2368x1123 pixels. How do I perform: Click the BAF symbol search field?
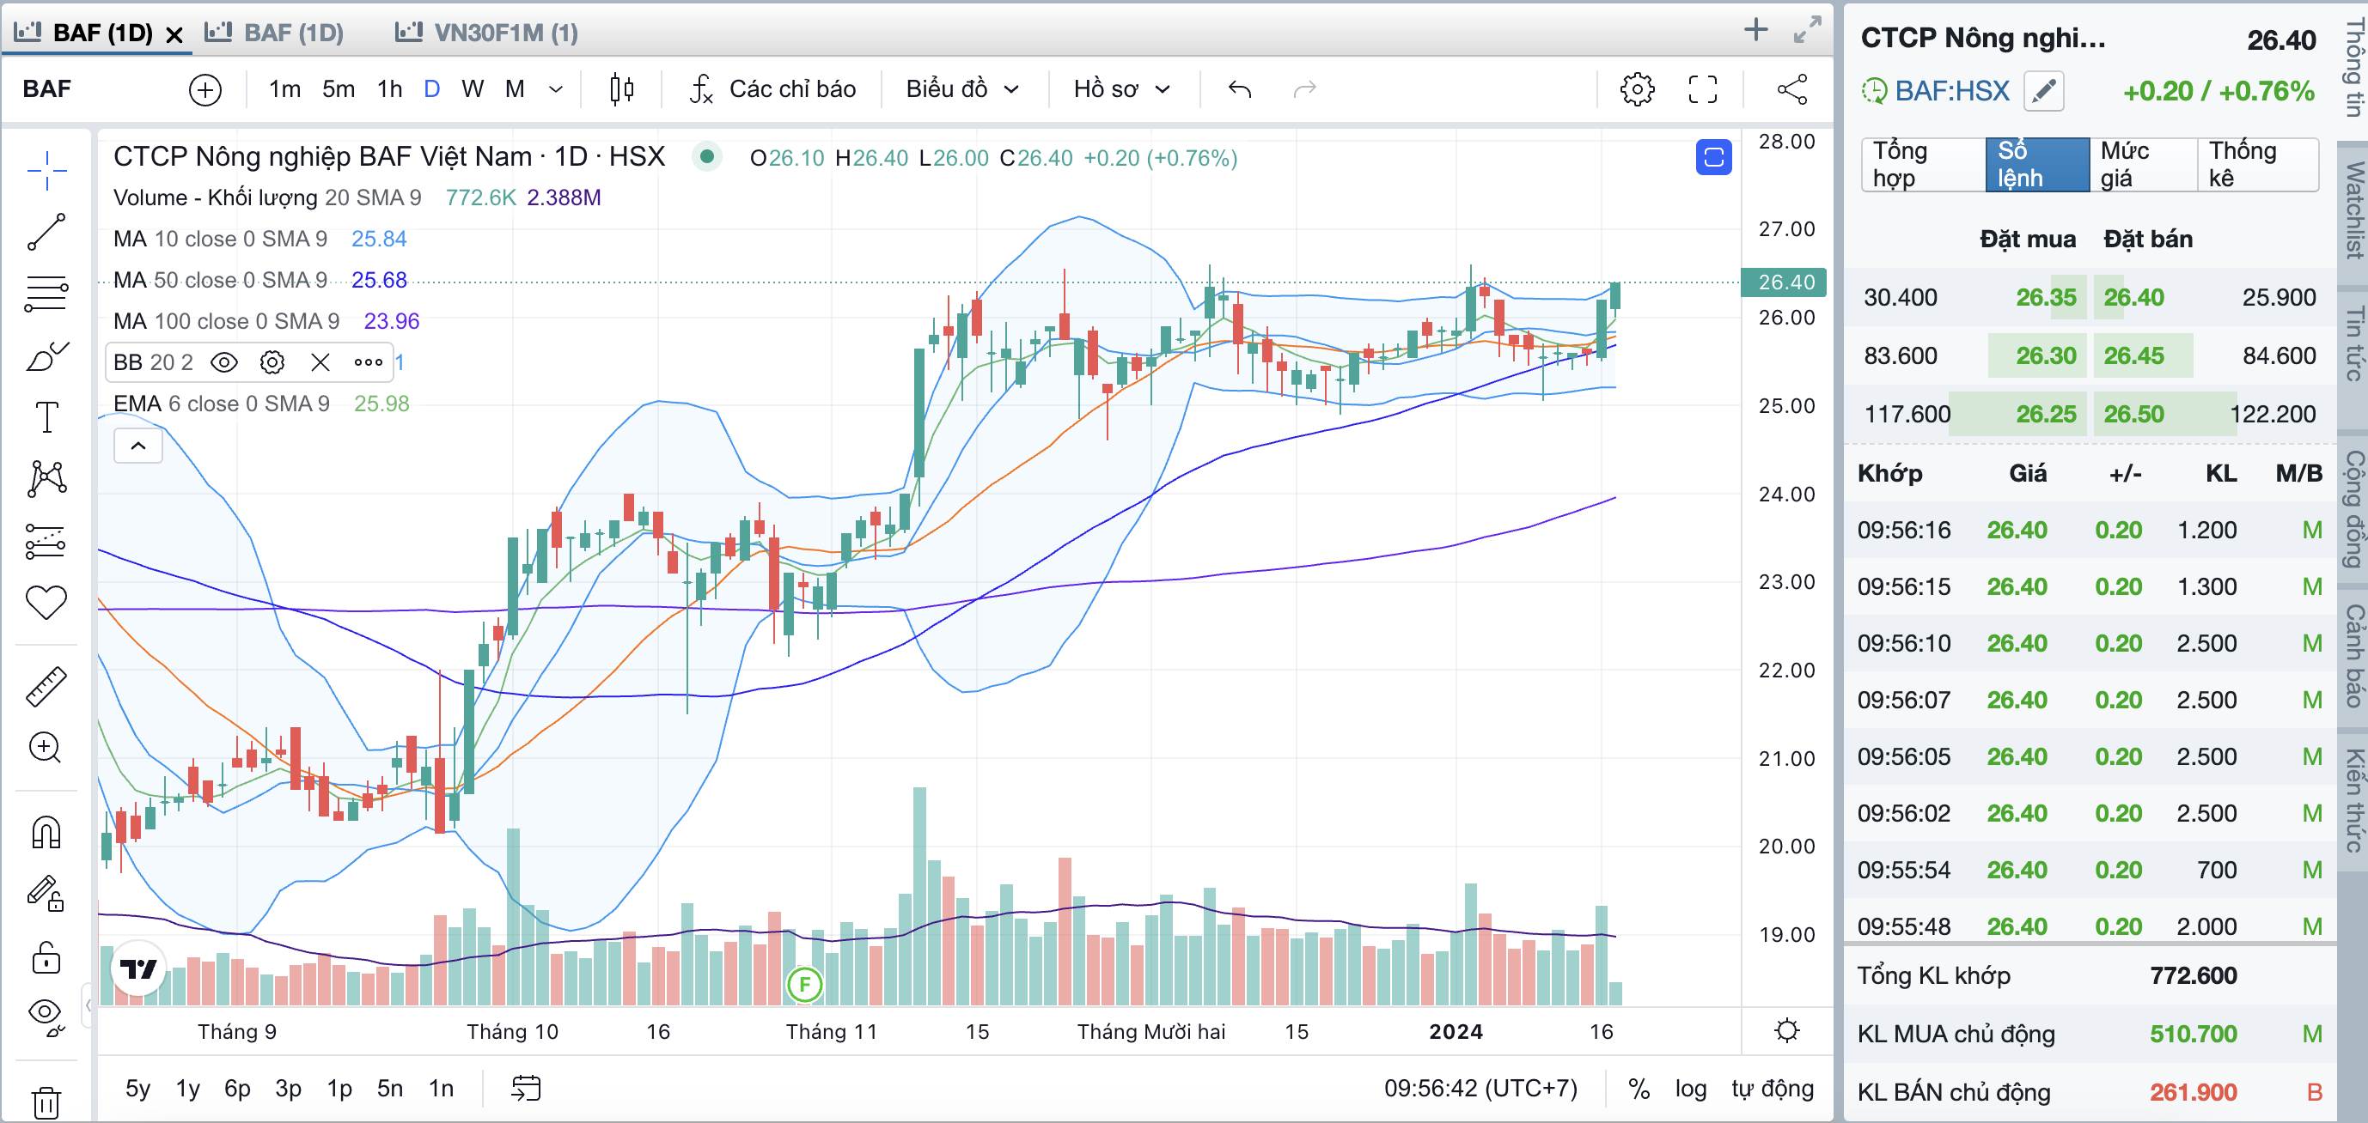(x=101, y=89)
